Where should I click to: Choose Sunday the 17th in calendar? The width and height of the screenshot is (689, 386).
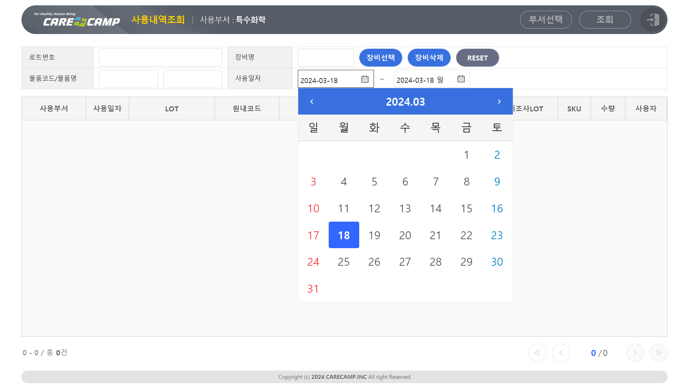[x=313, y=235]
